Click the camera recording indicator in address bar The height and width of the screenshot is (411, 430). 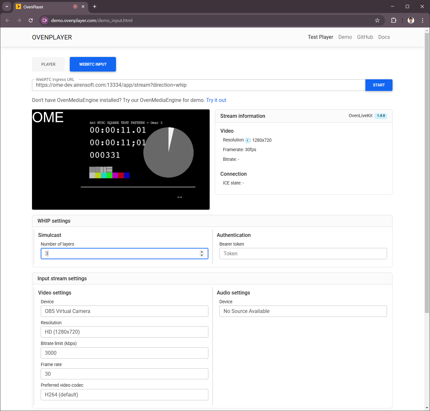(45, 20)
